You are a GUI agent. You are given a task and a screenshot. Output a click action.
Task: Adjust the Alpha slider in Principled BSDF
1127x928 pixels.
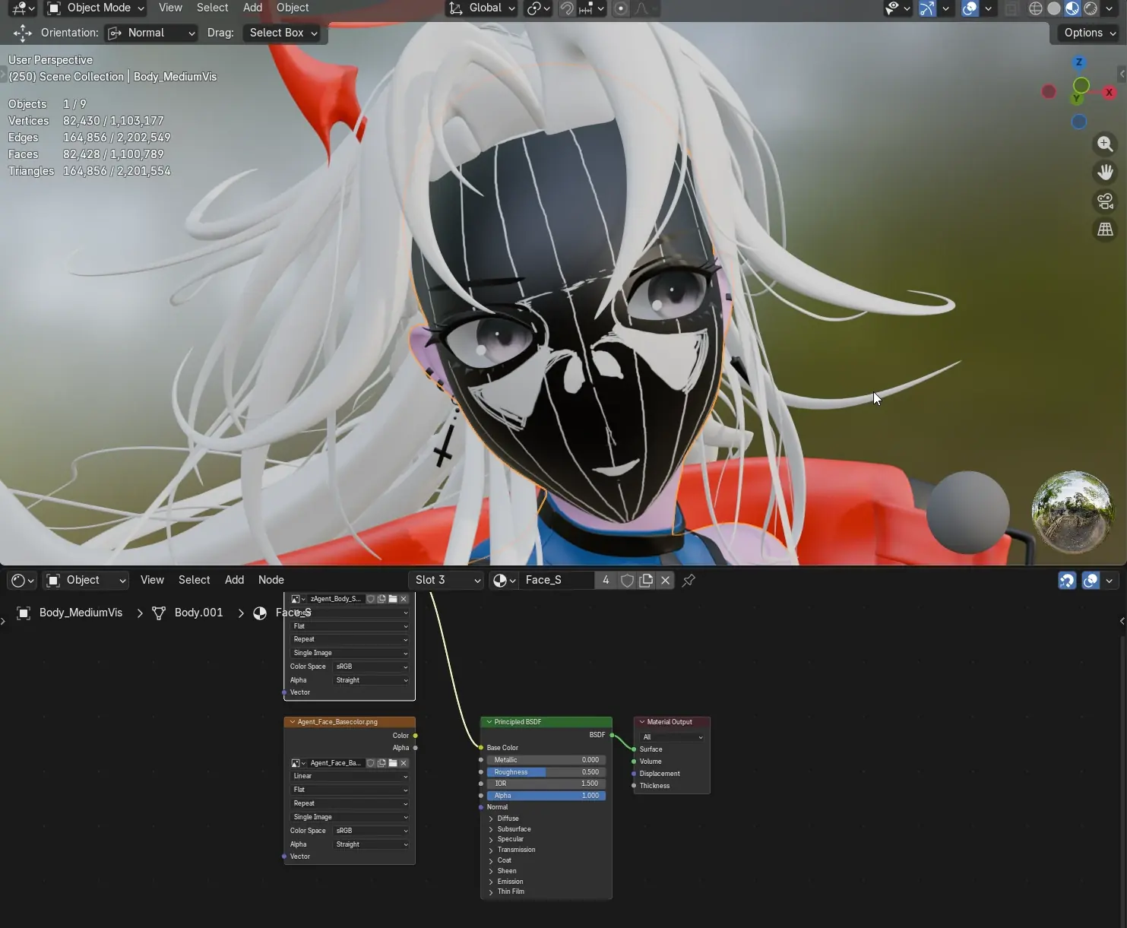(546, 796)
